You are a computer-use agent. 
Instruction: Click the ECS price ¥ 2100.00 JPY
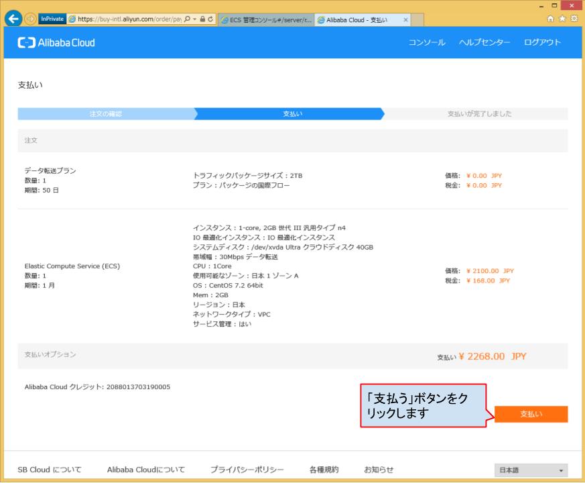(491, 271)
